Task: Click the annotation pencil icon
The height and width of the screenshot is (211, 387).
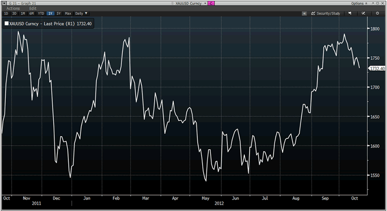Action: click(x=362, y=14)
